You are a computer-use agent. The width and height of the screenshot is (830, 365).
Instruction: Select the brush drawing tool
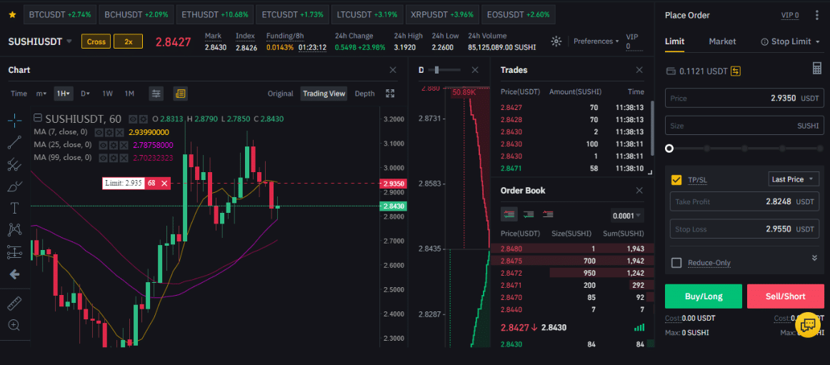pos(15,186)
